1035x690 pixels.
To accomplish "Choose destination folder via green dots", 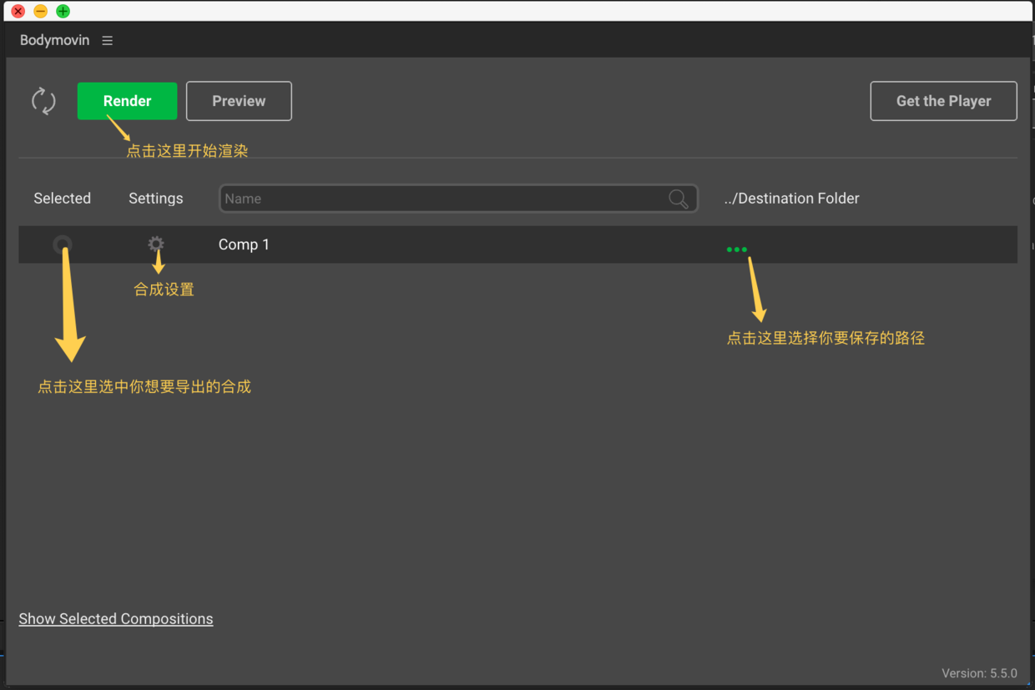I will (x=737, y=249).
